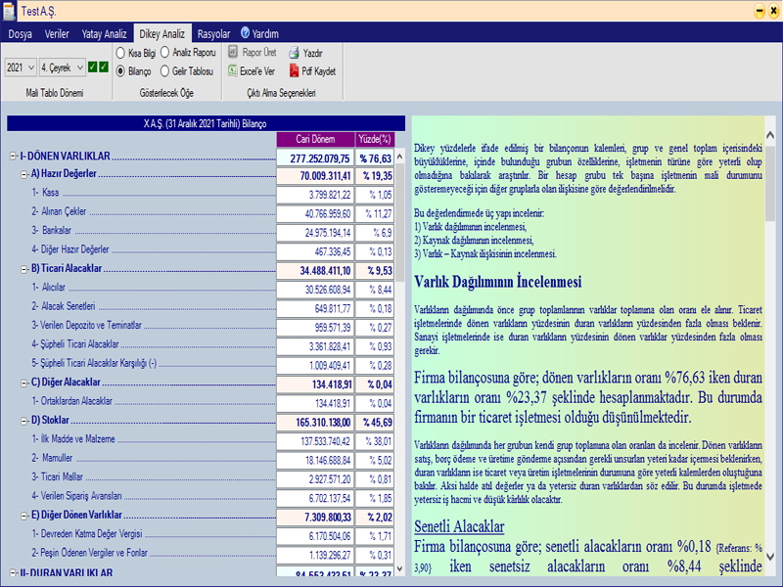The width and height of the screenshot is (783, 587).
Task: Click scroll-down arrow of the analysis text panel
Action: coord(770,557)
